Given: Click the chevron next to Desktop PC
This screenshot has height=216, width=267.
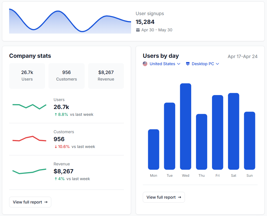Looking at the screenshot, I should (x=217, y=64).
